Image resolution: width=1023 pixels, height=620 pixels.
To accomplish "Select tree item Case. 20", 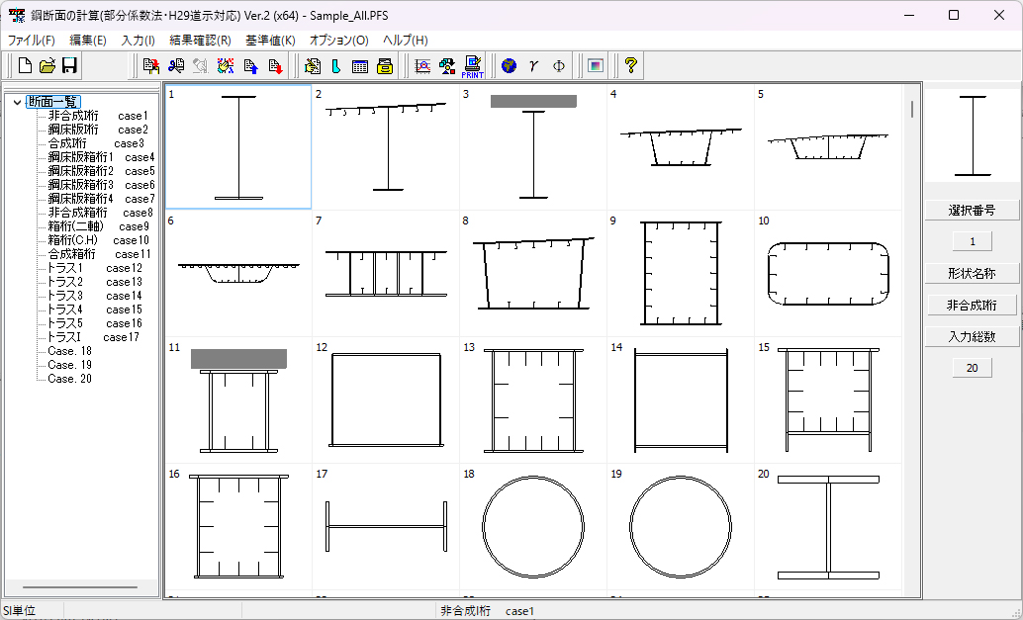I will pos(70,379).
